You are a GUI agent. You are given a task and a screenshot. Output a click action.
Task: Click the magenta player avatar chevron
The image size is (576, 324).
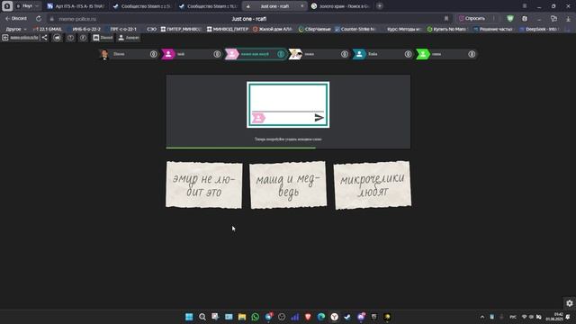pyautogui.click(x=168, y=54)
